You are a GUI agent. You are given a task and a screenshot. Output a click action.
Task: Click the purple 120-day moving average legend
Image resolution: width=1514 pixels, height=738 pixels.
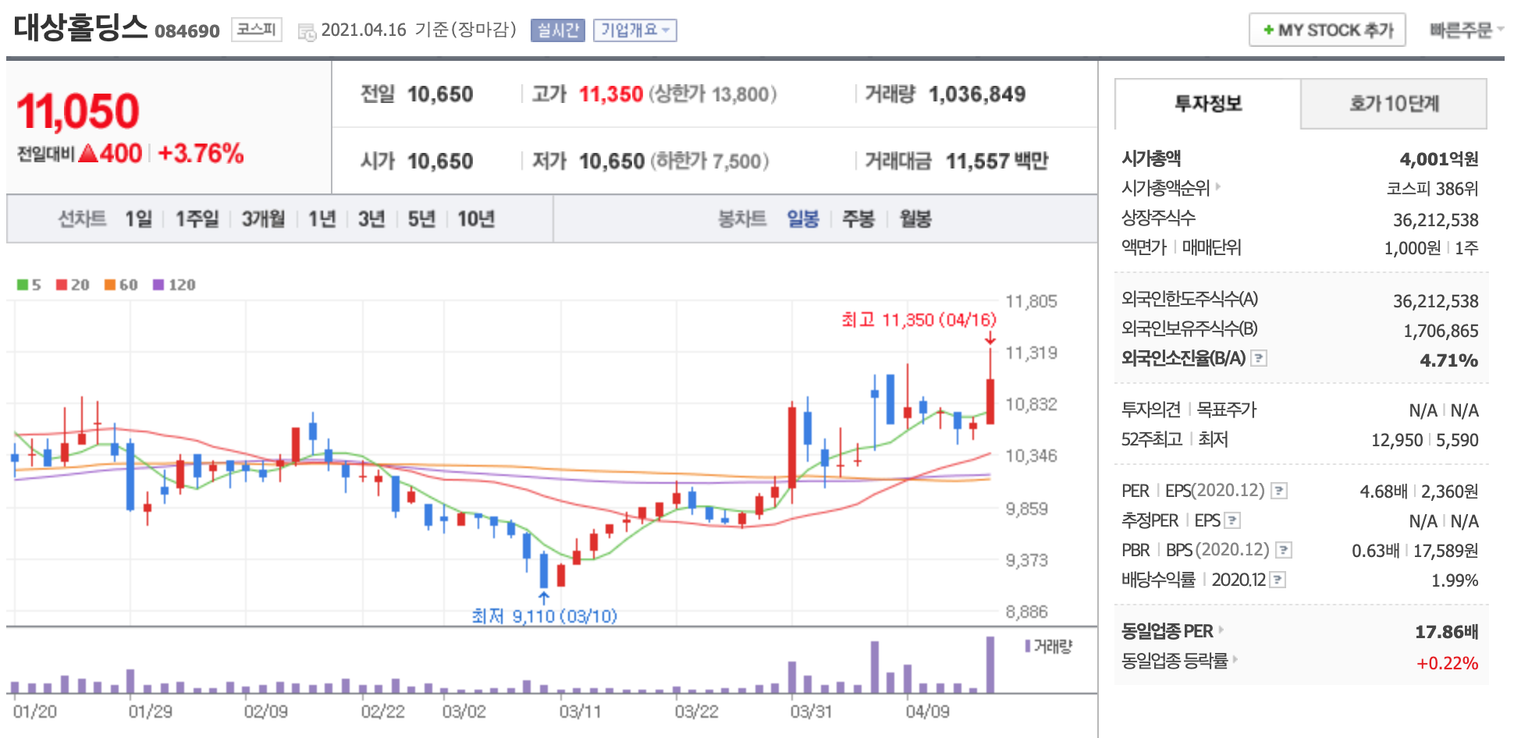pyautogui.click(x=174, y=285)
